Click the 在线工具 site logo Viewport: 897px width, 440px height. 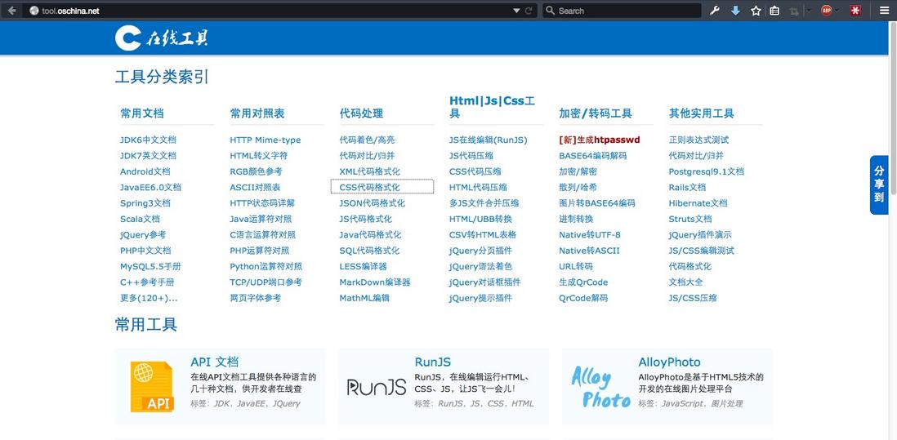(x=161, y=38)
